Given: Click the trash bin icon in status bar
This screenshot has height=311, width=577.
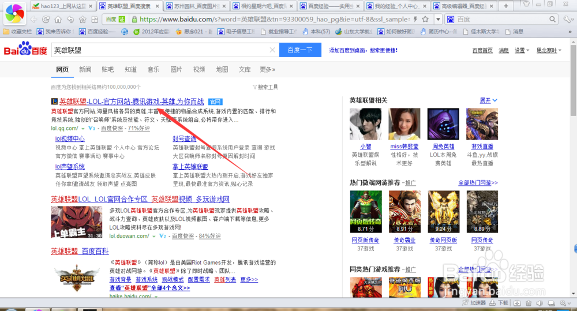Looking at the screenshot, I should (x=529, y=303).
